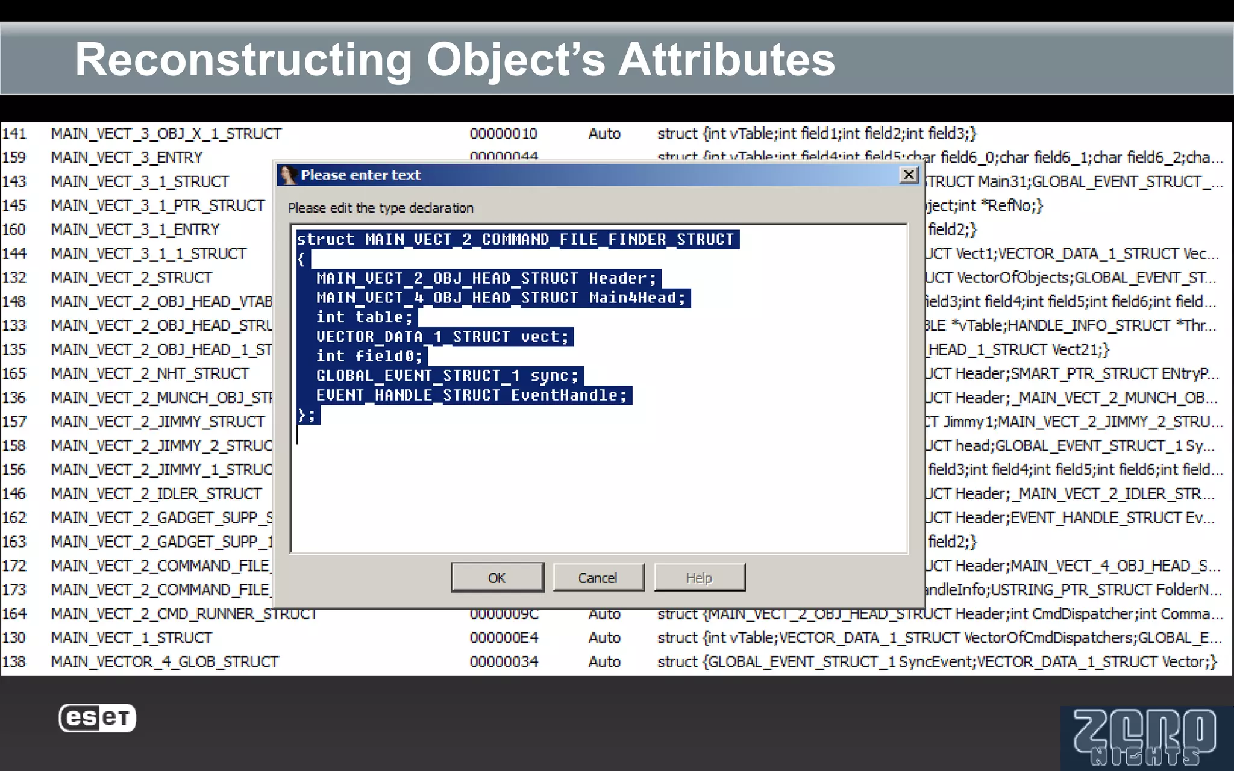
Task: Click the 'VECTOR_DATA_1_STRUCT vect;' declaration line
Action: tap(442, 337)
